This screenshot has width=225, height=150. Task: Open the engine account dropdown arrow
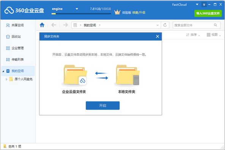click(x=77, y=9)
